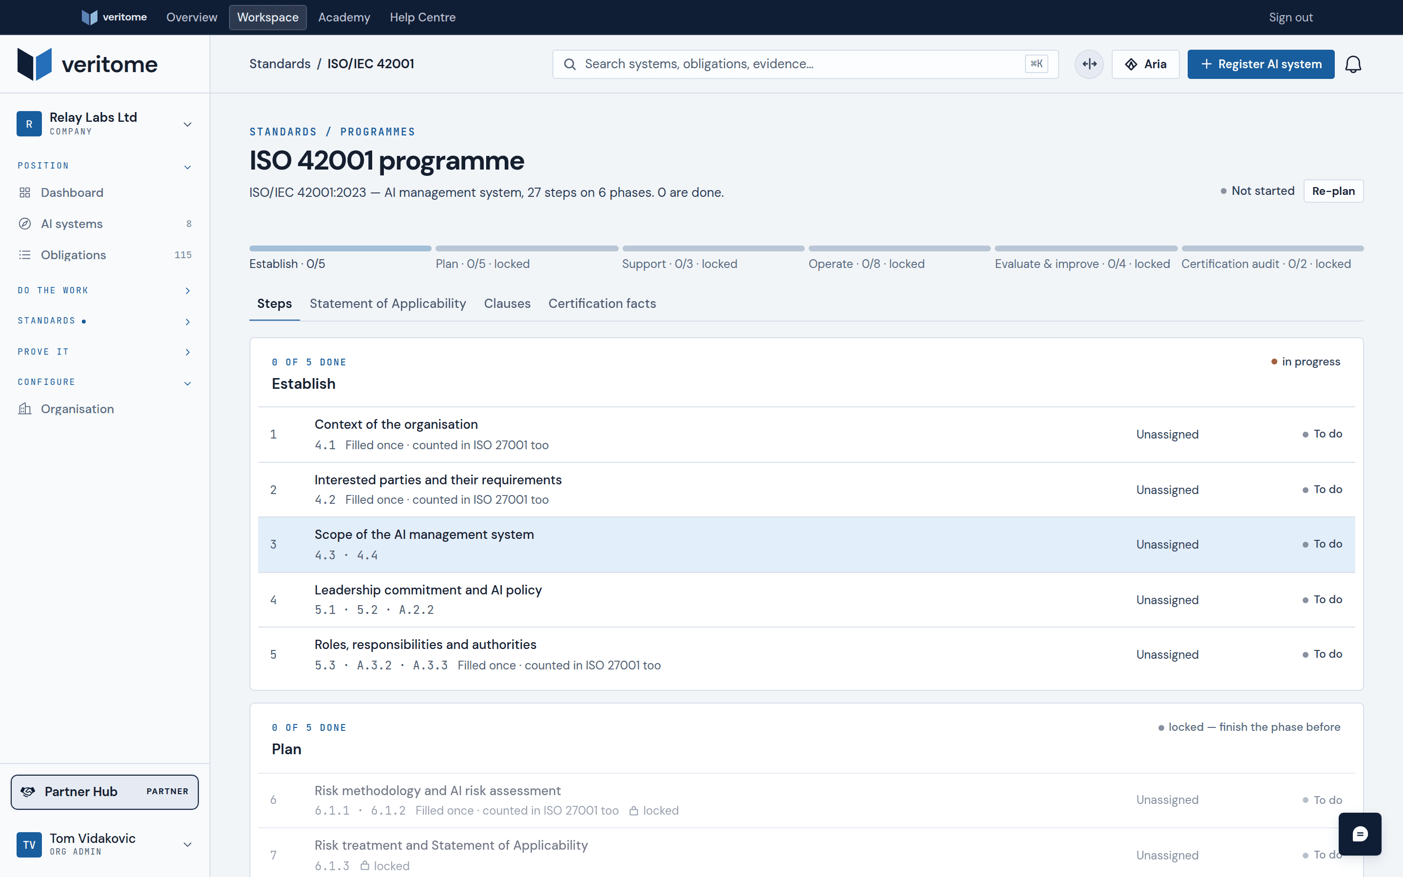Click the Partner Hub handshake icon
The height and width of the screenshot is (877, 1403).
(28, 792)
